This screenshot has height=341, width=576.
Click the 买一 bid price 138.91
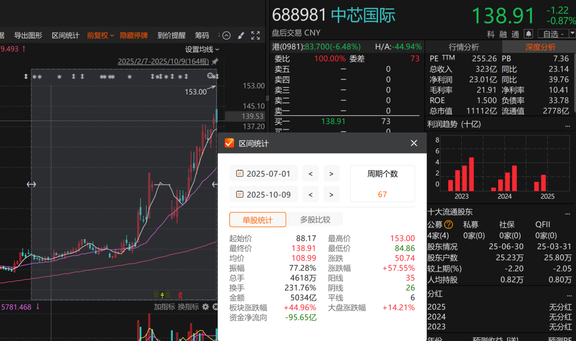333,121
